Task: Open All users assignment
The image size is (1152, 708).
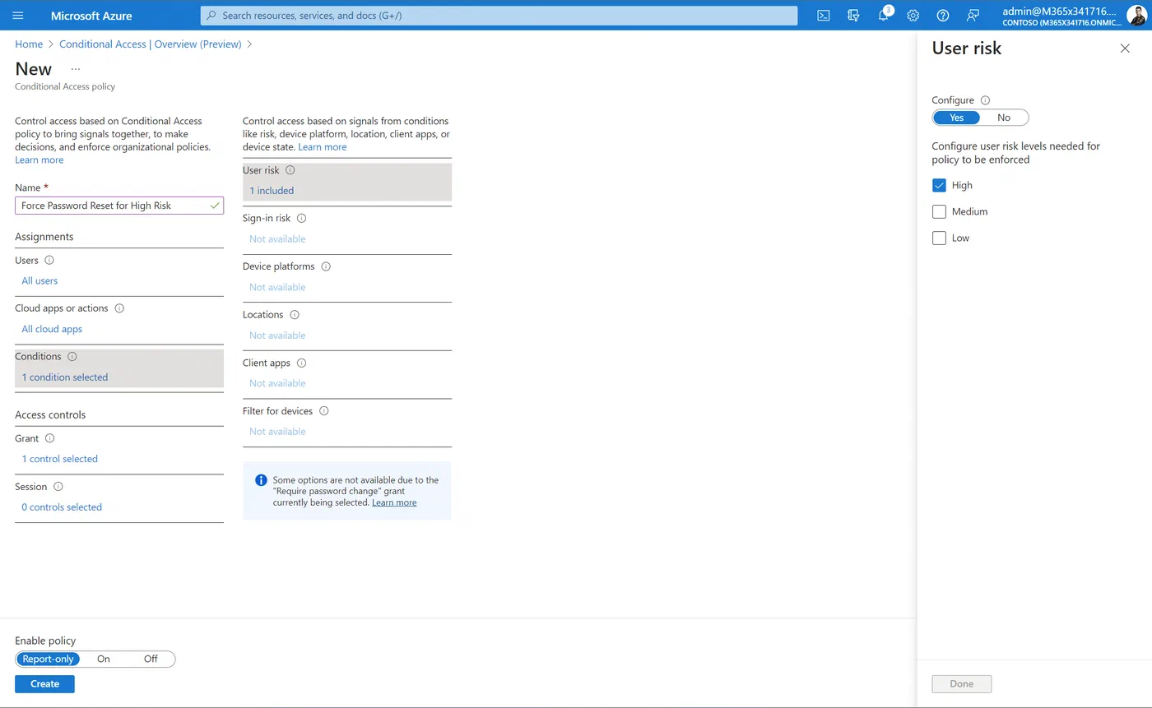Action: coord(39,280)
